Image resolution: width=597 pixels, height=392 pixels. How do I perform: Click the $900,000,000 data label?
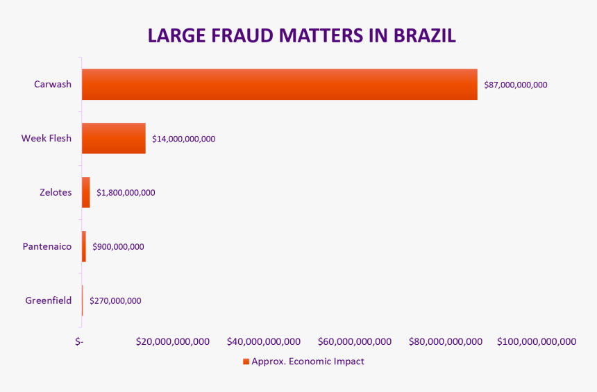pos(118,247)
